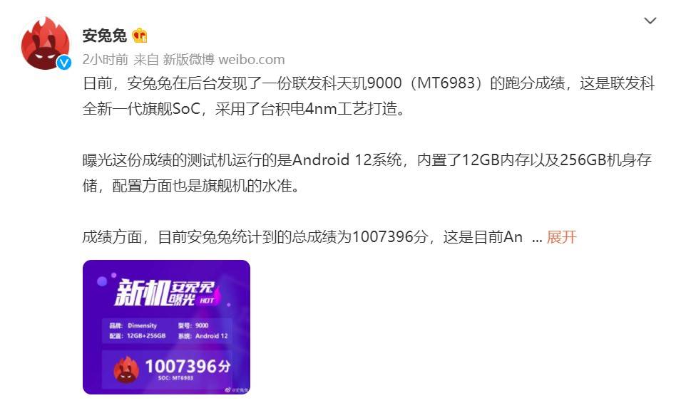Expand full post with 展开
This screenshot has height=403, width=676.
click(561, 237)
